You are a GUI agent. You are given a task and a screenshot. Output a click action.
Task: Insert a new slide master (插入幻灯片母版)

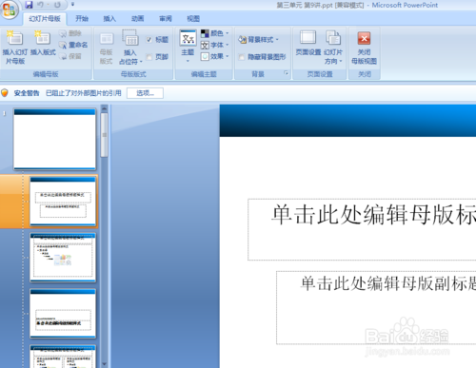(x=15, y=48)
